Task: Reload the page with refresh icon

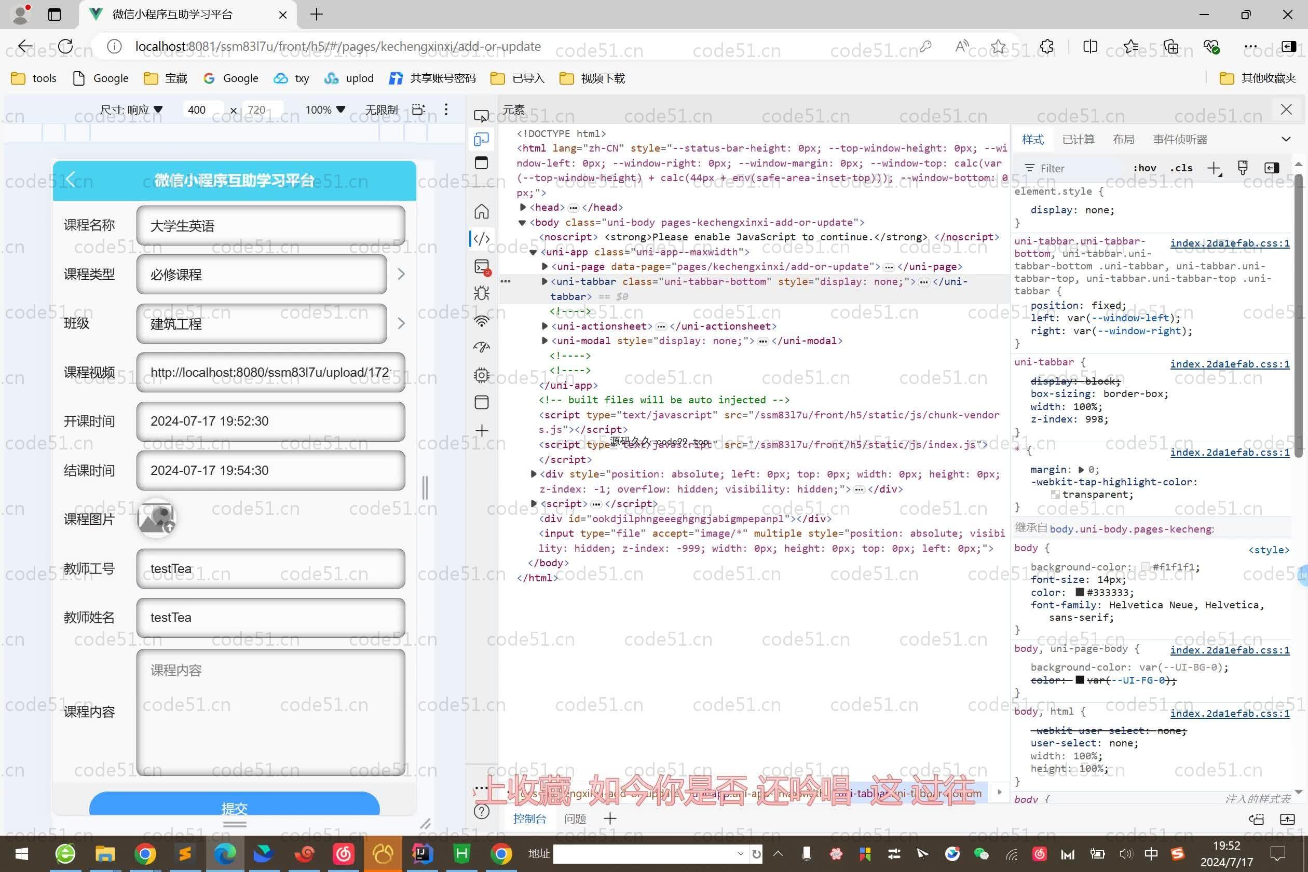Action: pyautogui.click(x=65, y=46)
